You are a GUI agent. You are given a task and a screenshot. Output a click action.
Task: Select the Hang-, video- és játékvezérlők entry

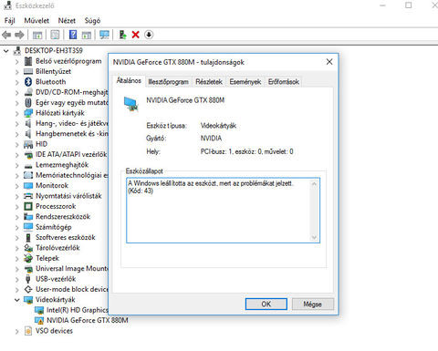[72, 123]
